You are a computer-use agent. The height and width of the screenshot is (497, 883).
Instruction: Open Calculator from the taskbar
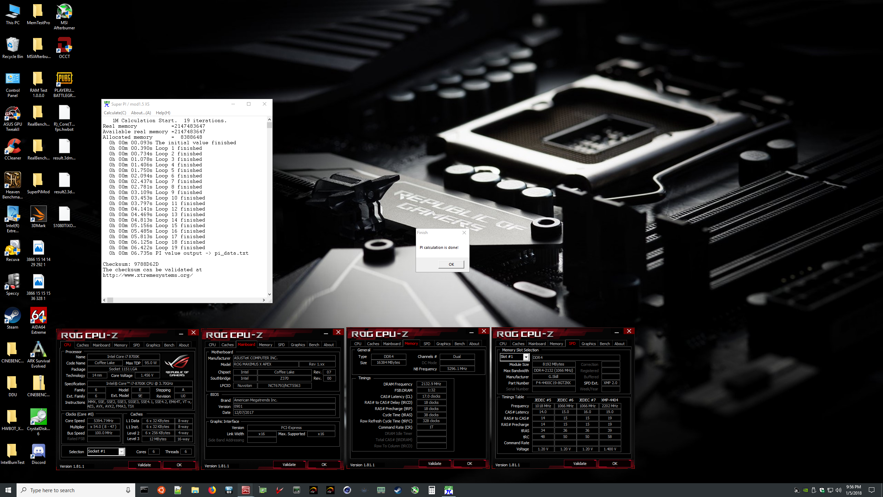(431, 490)
